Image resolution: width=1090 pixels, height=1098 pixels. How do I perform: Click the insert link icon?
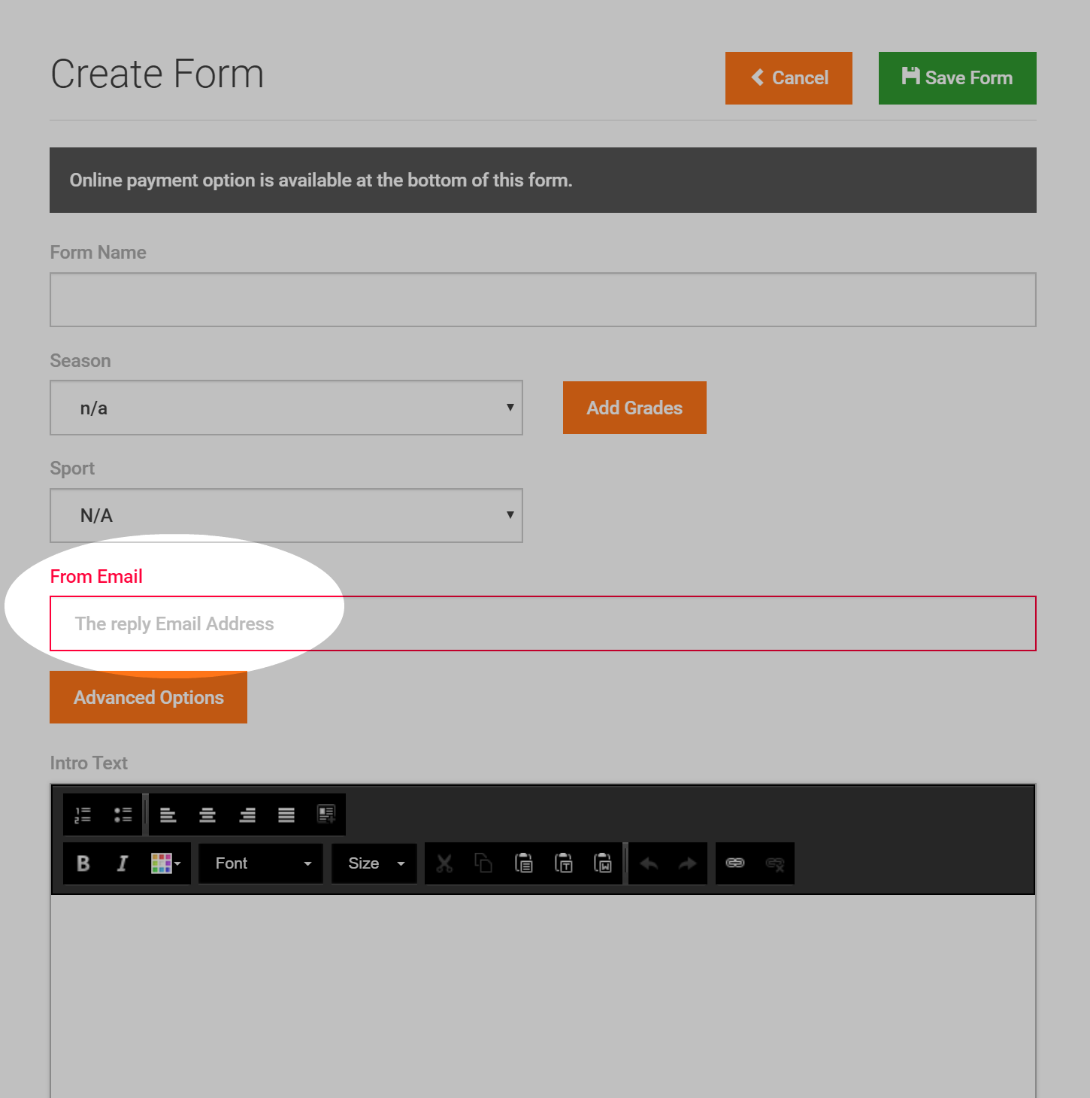pos(735,863)
